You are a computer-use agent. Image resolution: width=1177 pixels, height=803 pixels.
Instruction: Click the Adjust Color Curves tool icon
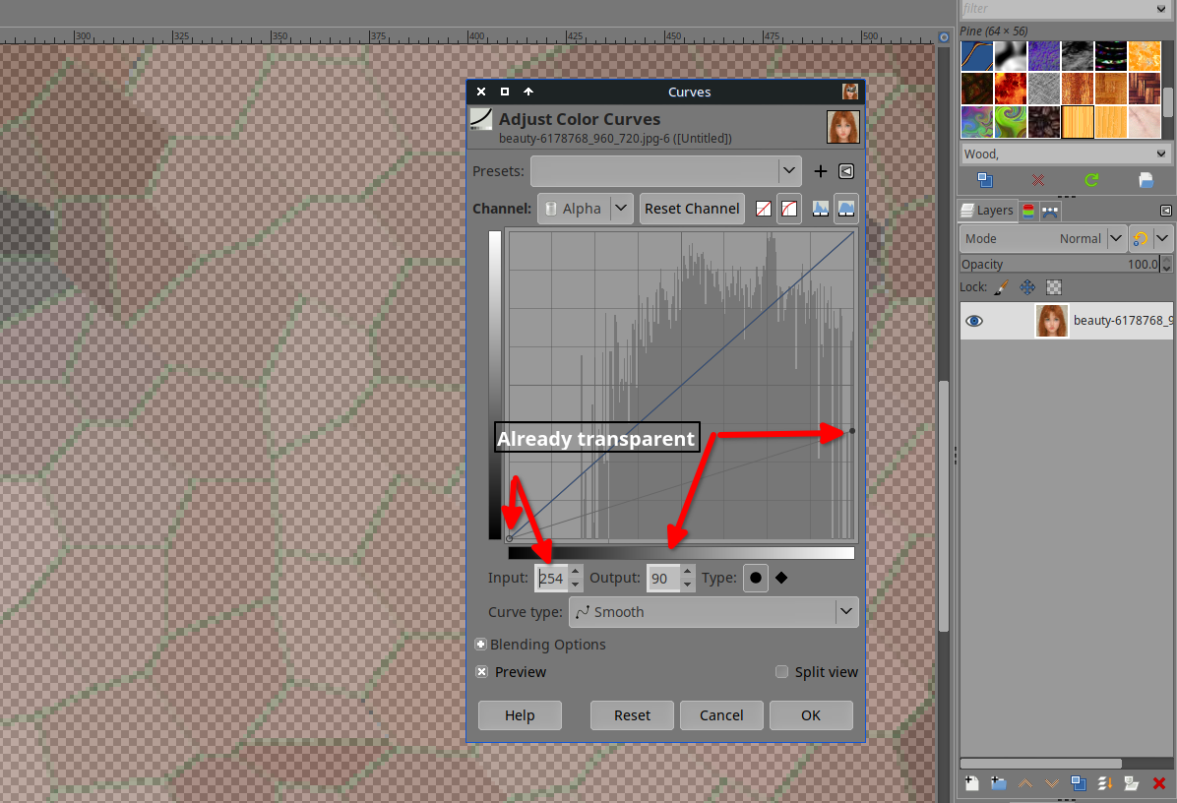click(481, 119)
